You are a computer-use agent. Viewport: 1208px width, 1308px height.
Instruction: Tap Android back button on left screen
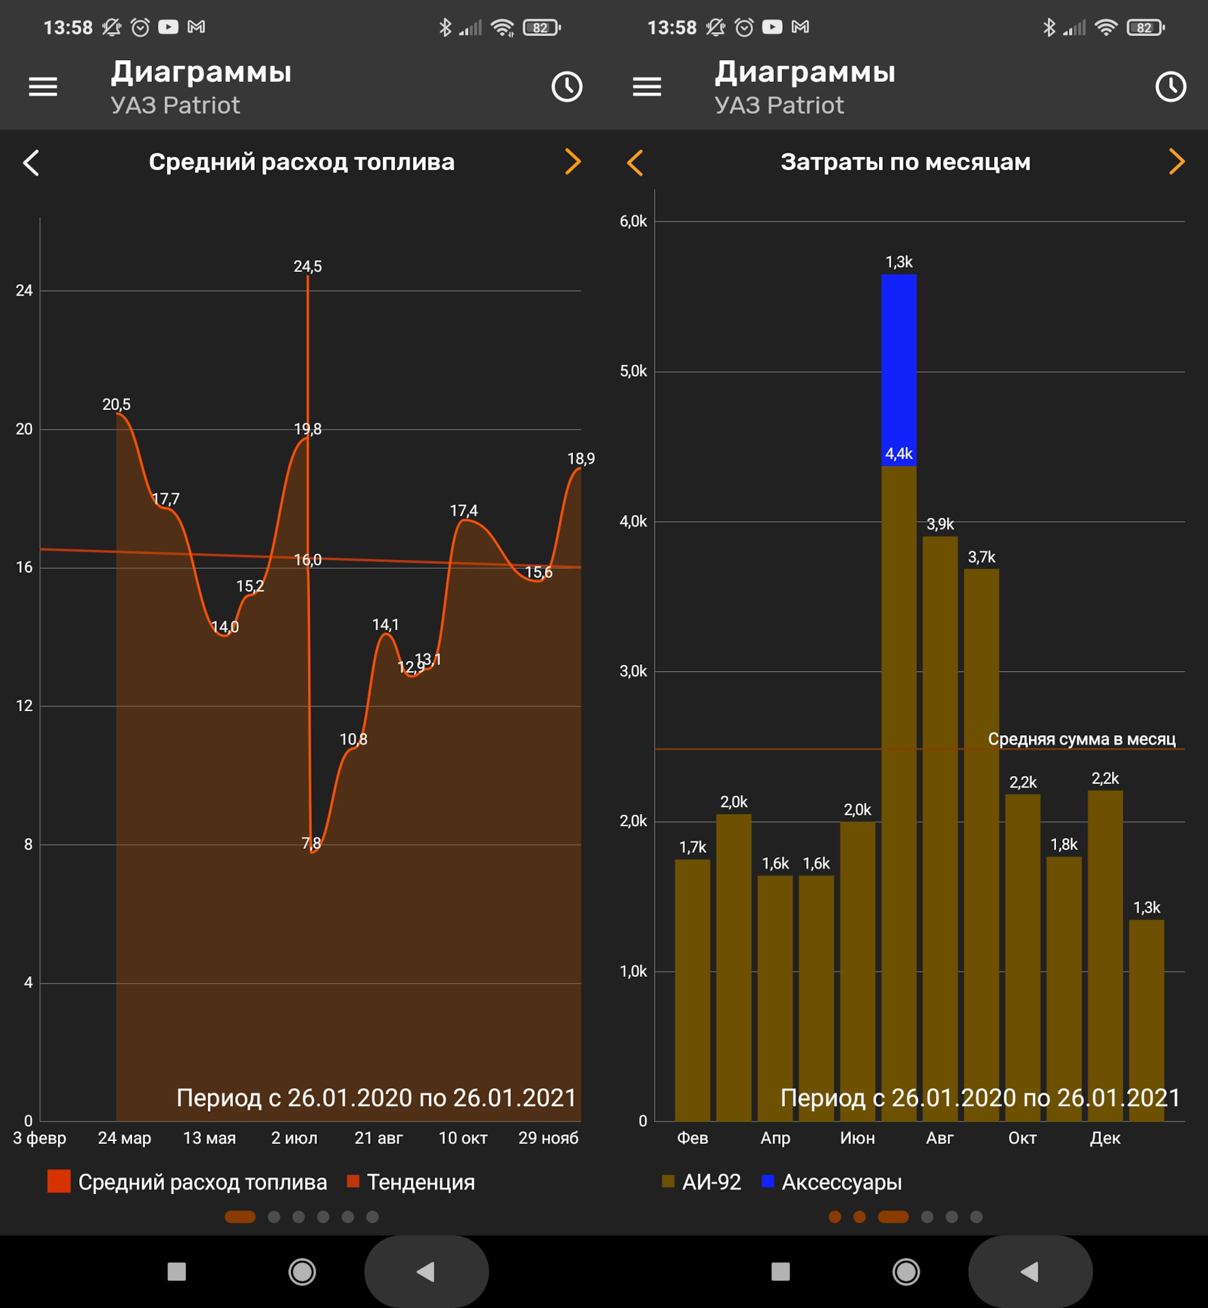426,1271
